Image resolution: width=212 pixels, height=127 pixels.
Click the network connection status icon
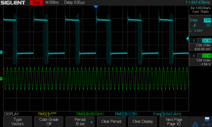coord(196,124)
